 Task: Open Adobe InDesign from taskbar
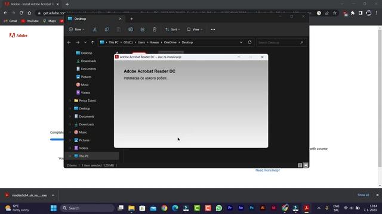click(x=273, y=208)
